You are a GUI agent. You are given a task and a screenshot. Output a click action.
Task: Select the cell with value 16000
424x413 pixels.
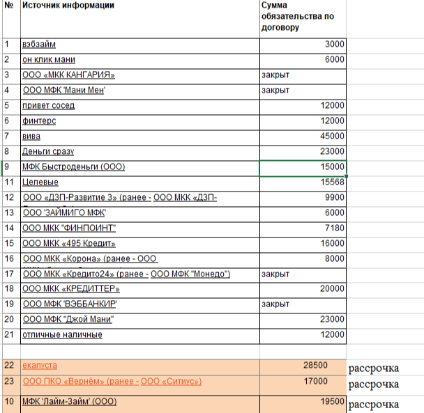[303, 245]
